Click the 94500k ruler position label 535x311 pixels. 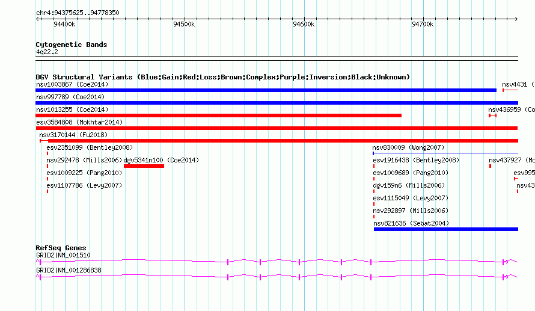click(184, 24)
